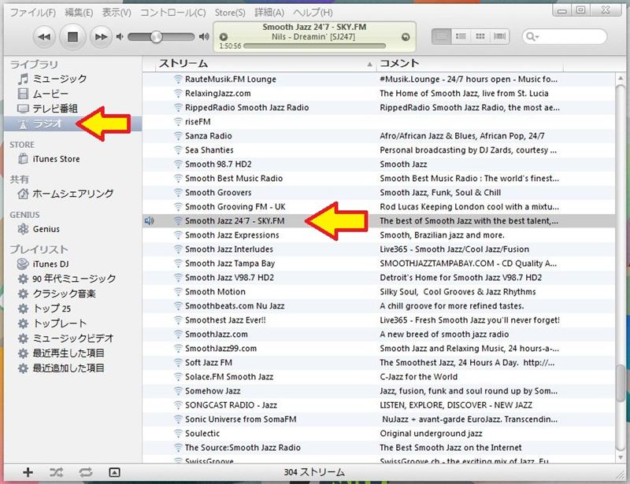The height and width of the screenshot is (484, 630).
Task: Click the low volume speaker icon
Action: point(120,37)
